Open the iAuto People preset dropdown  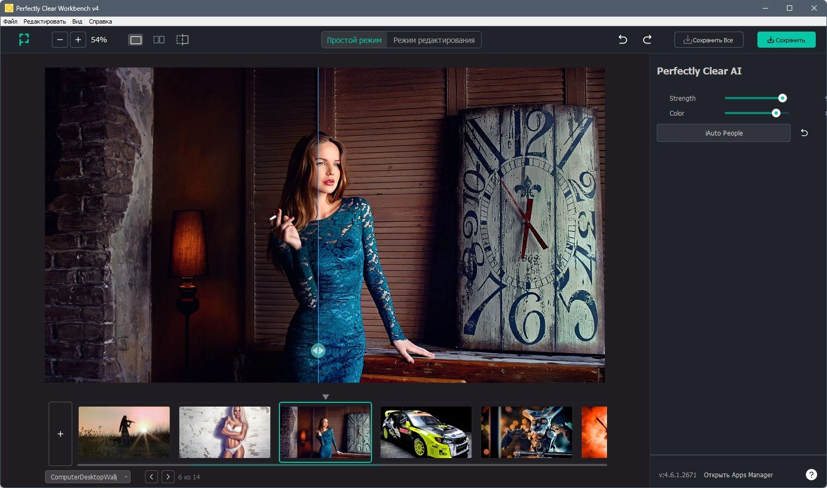[724, 133]
